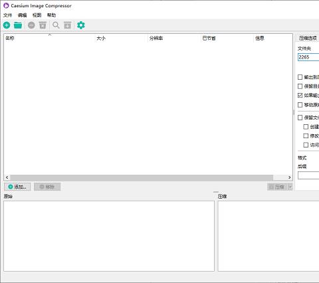The height and width of the screenshot is (283, 319).
Task: Open settings with the green gear icon
Action: pos(81,25)
